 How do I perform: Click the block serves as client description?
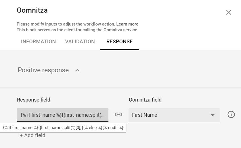coord(77,30)
